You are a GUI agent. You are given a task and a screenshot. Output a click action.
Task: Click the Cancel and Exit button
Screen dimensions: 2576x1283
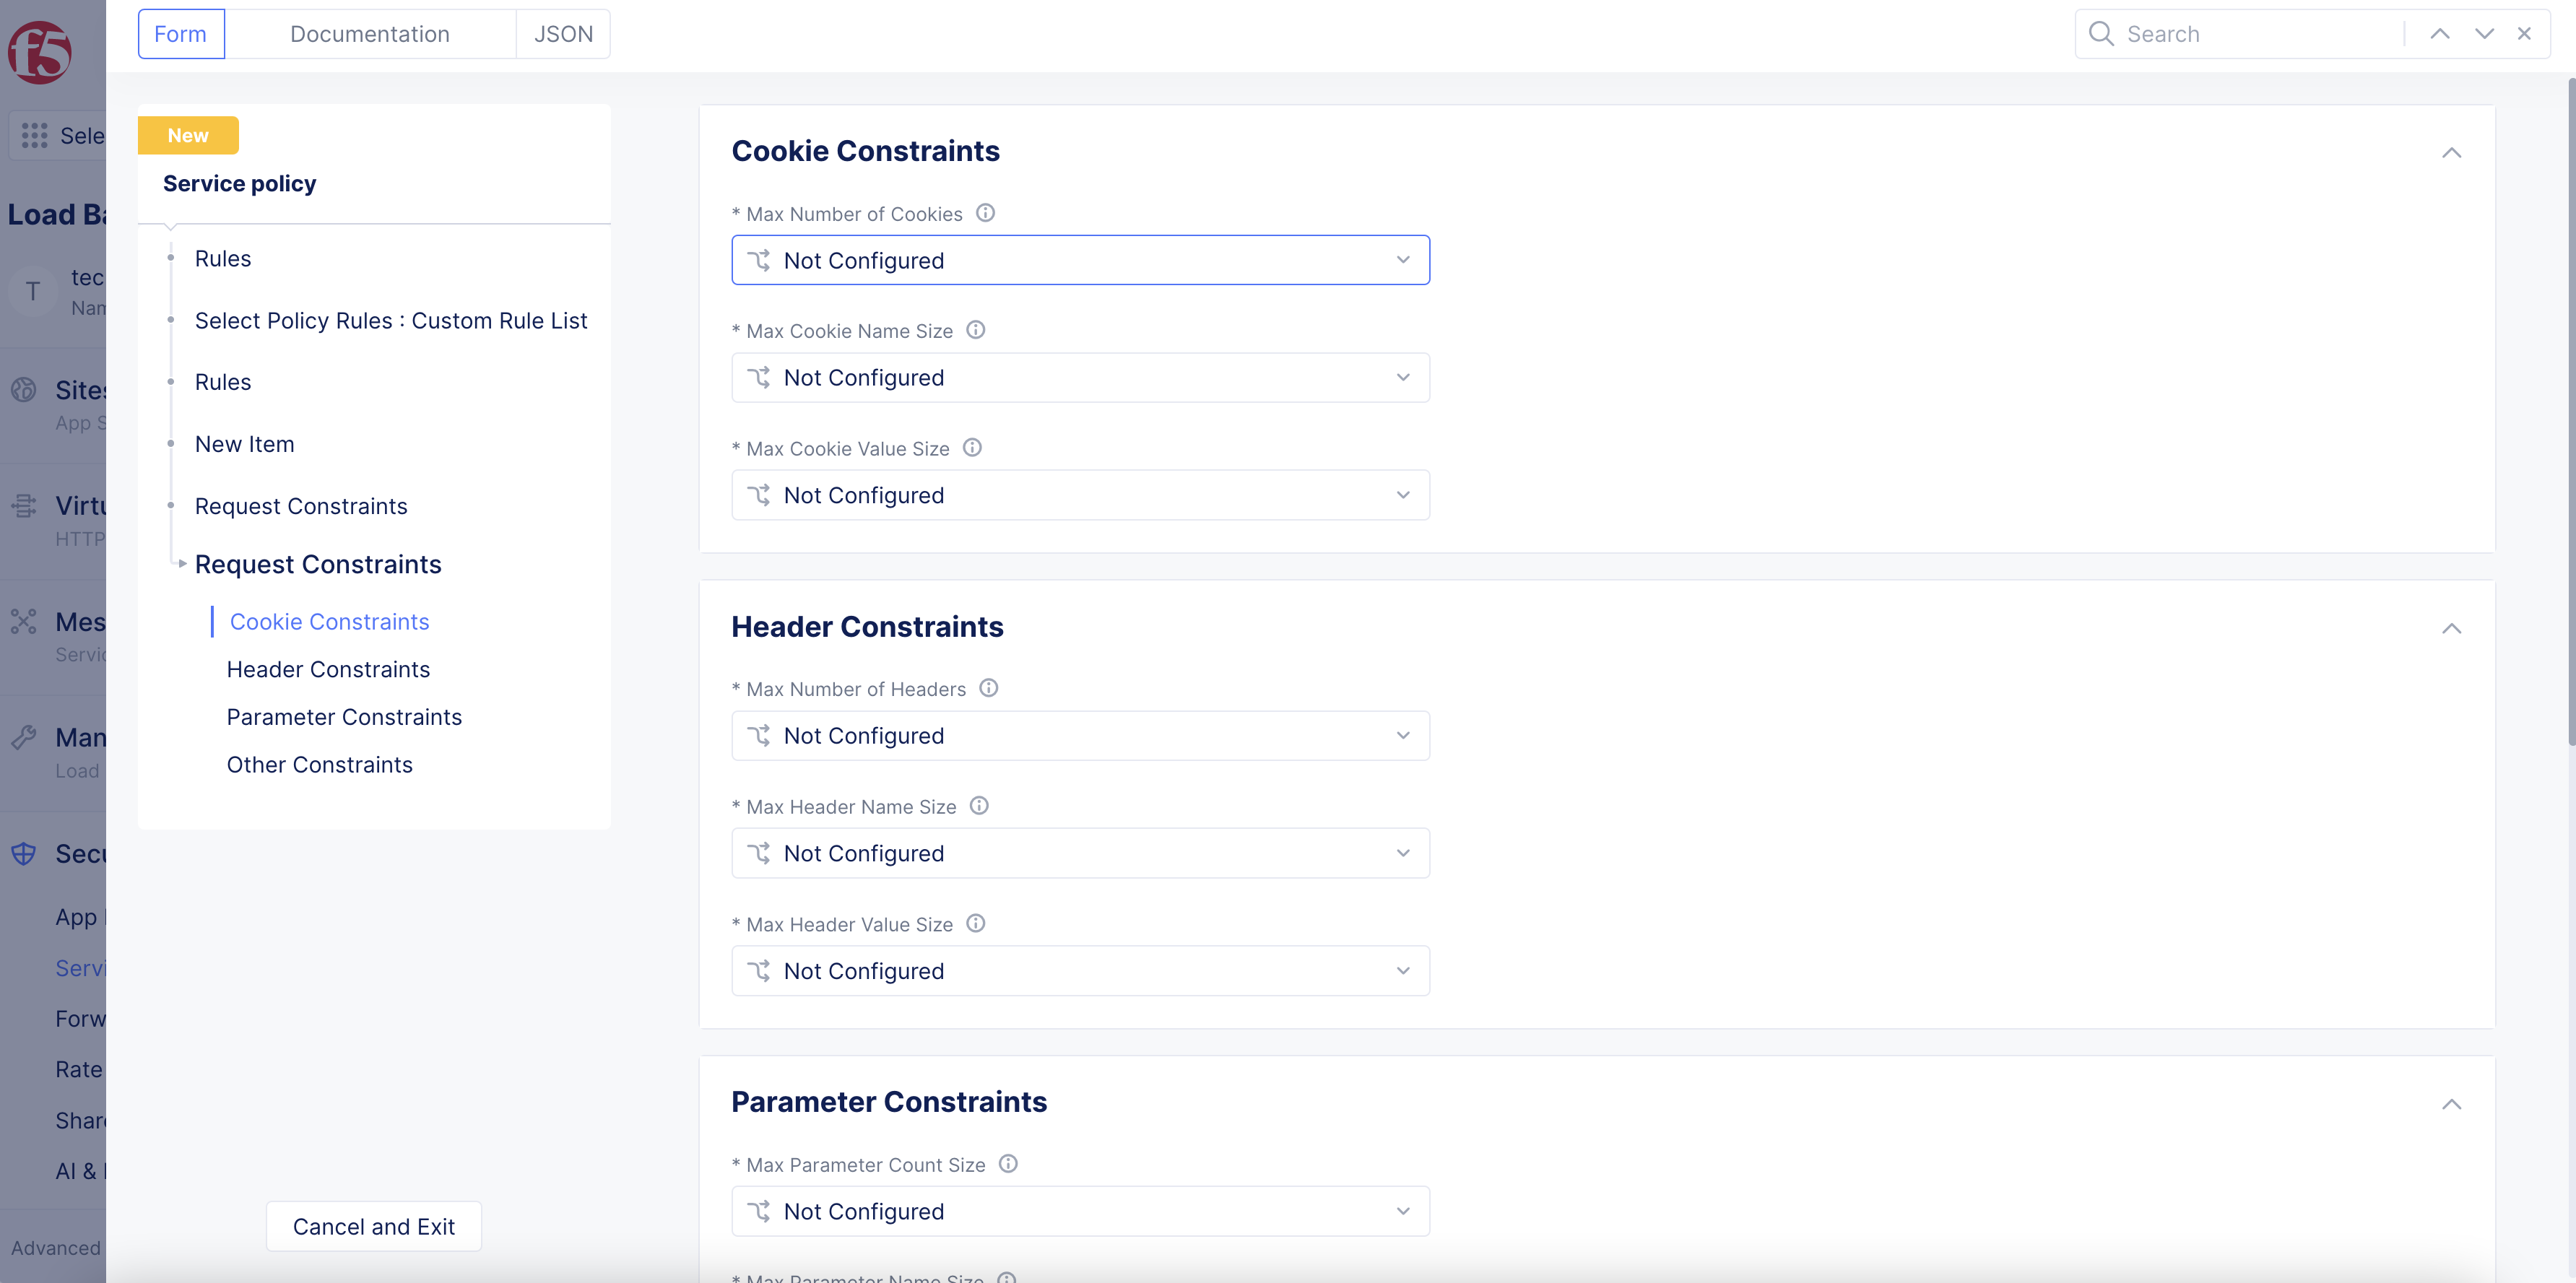pyautogui.click(x=373, y=1226)
